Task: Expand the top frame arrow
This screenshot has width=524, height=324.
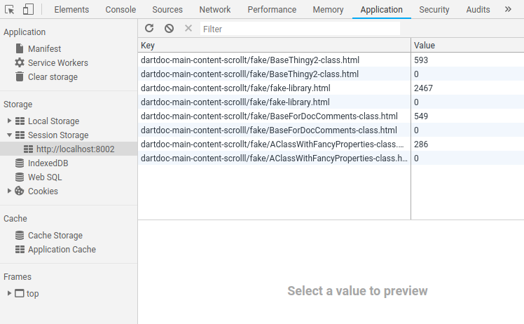Action: [9, 293]
